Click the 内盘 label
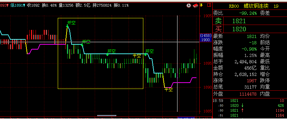 click(265, 94)
